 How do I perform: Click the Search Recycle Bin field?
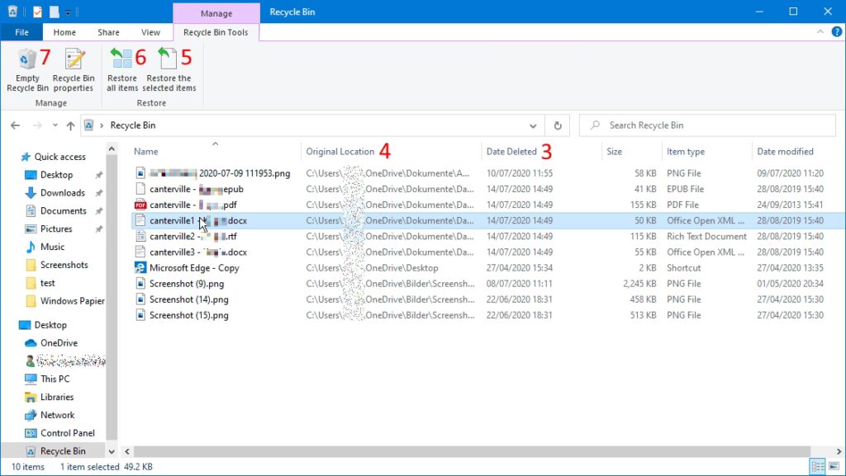click(711, 125)
